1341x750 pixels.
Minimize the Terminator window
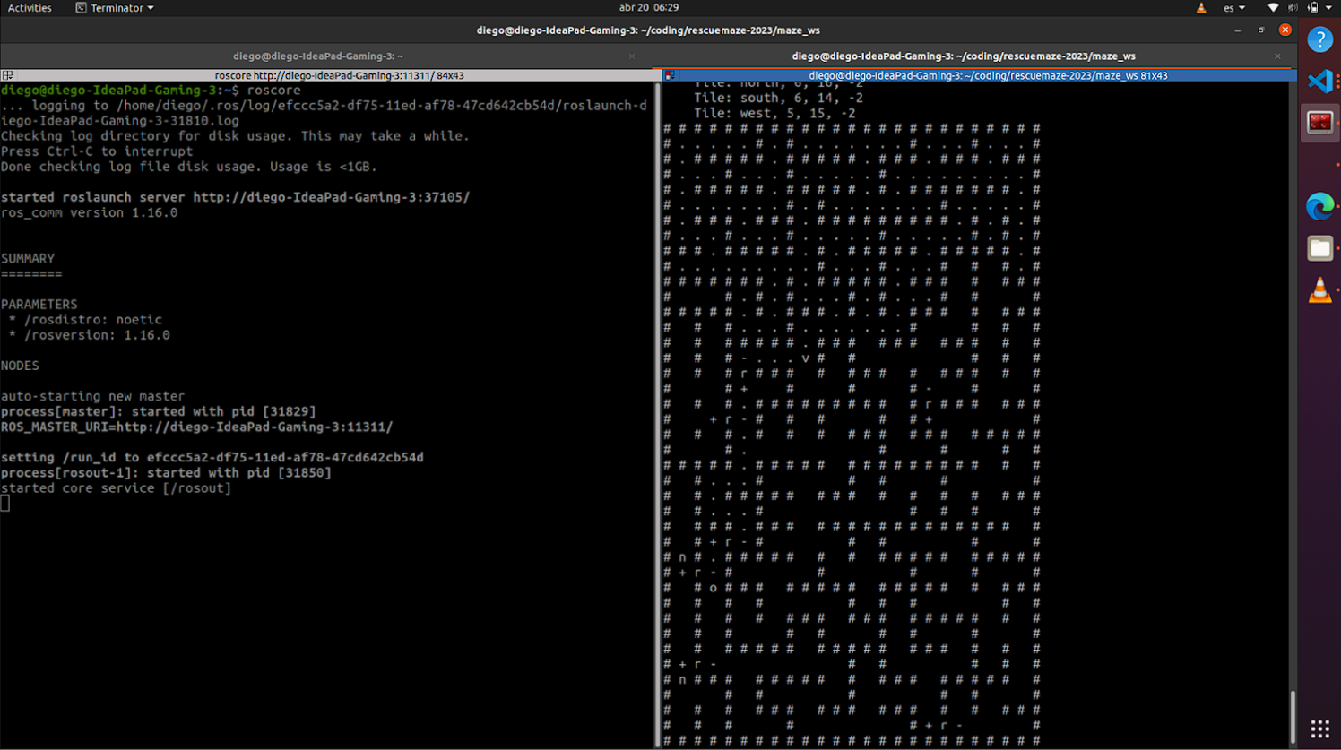[1237, 30]
